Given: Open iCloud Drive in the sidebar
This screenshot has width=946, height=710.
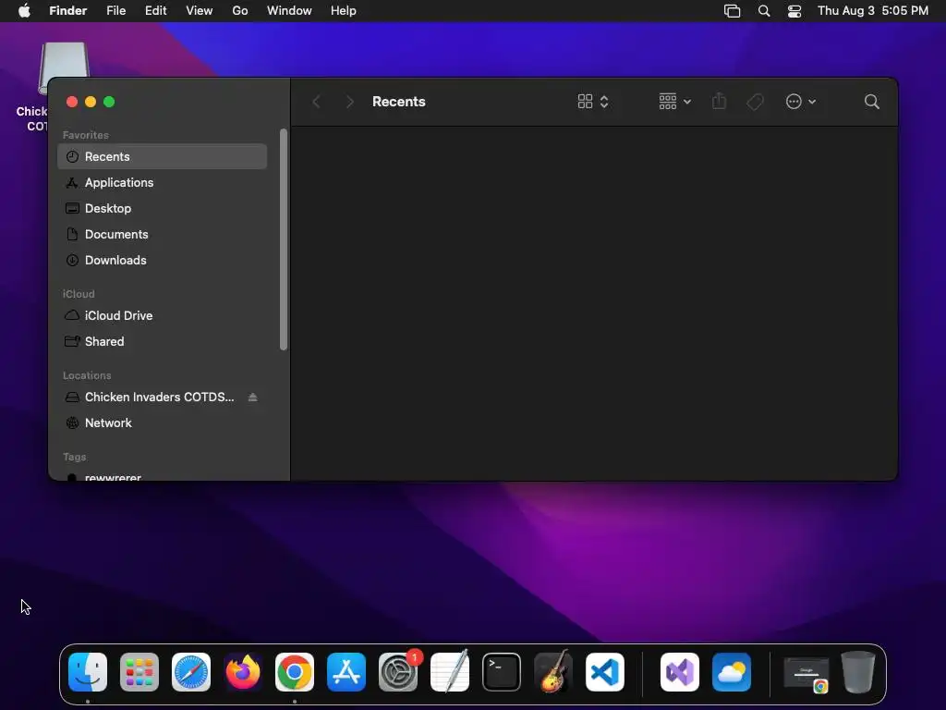Looking at the screenshot, I should (162, 316).
